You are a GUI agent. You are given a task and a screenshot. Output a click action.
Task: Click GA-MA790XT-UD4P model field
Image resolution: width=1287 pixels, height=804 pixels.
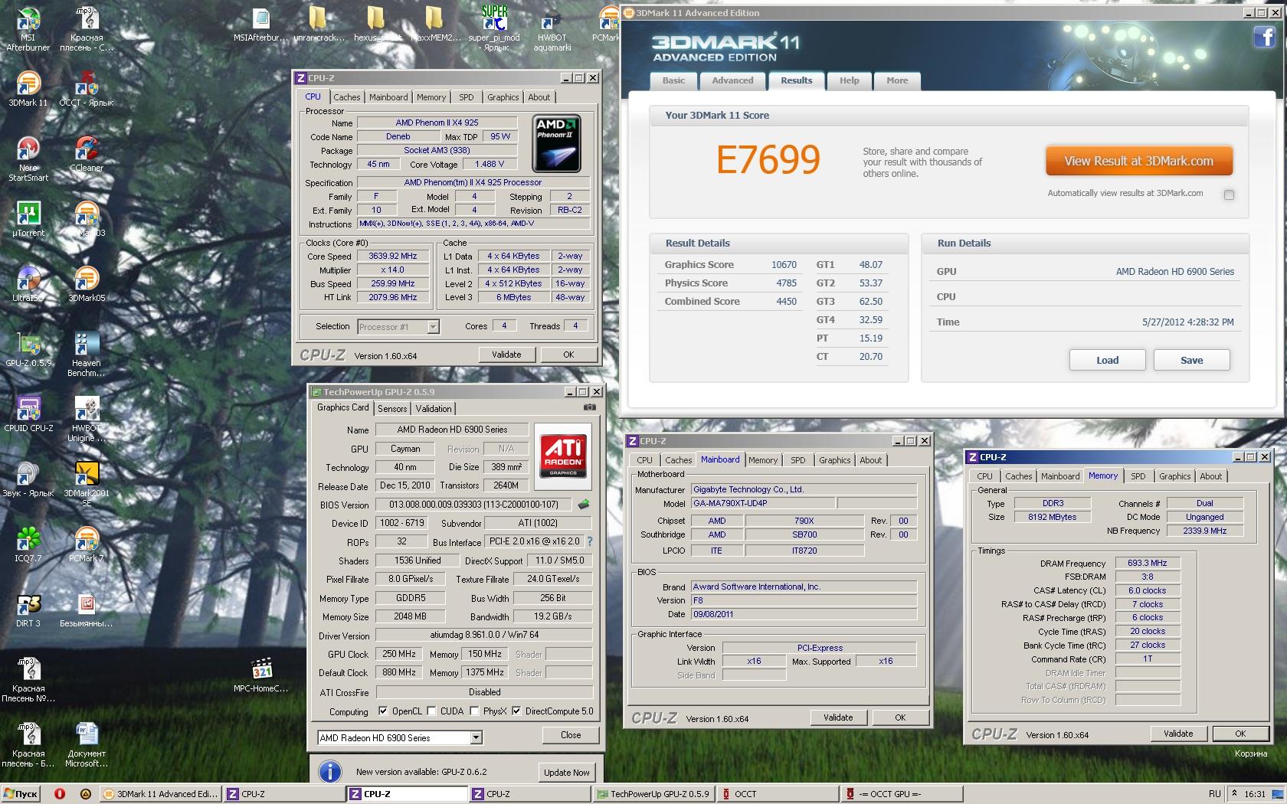pyautogui.click(x=763, y=503)
